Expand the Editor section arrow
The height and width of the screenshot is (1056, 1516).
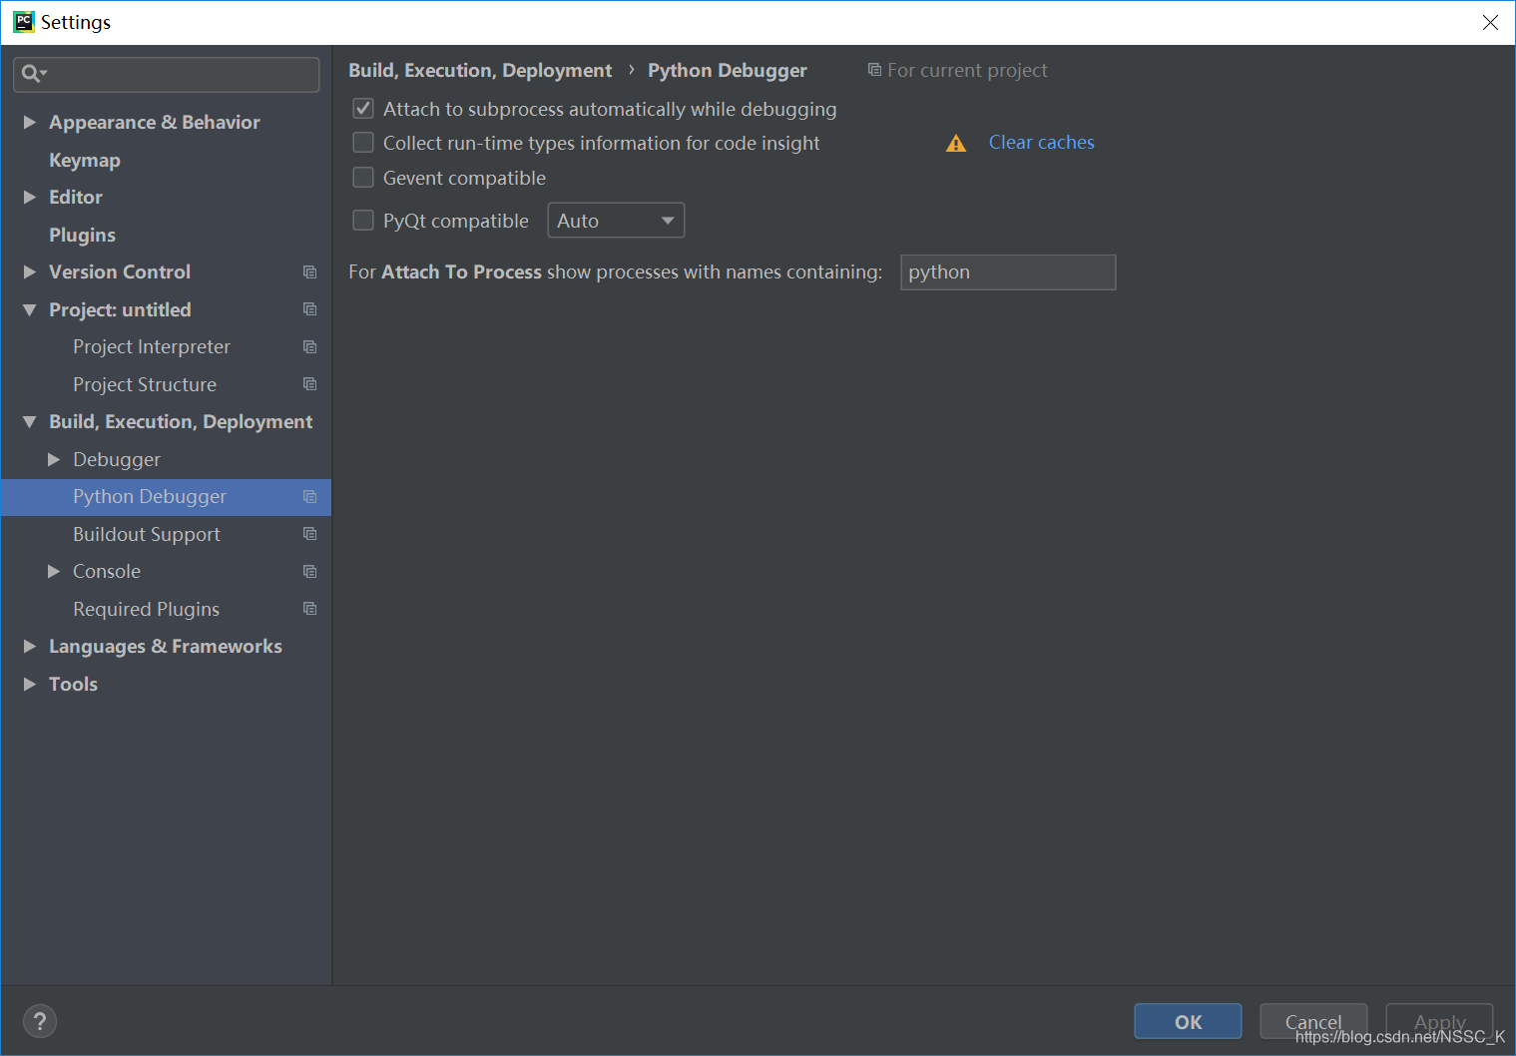pos(30,198)
